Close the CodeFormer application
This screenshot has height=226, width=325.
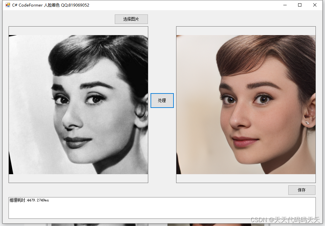pyautogui.click(x=315, y=5)
